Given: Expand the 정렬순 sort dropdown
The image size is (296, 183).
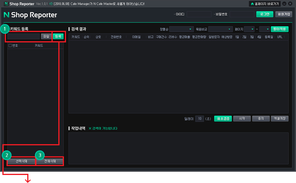Looking at the screenshot, I should (x=181, y=29).
